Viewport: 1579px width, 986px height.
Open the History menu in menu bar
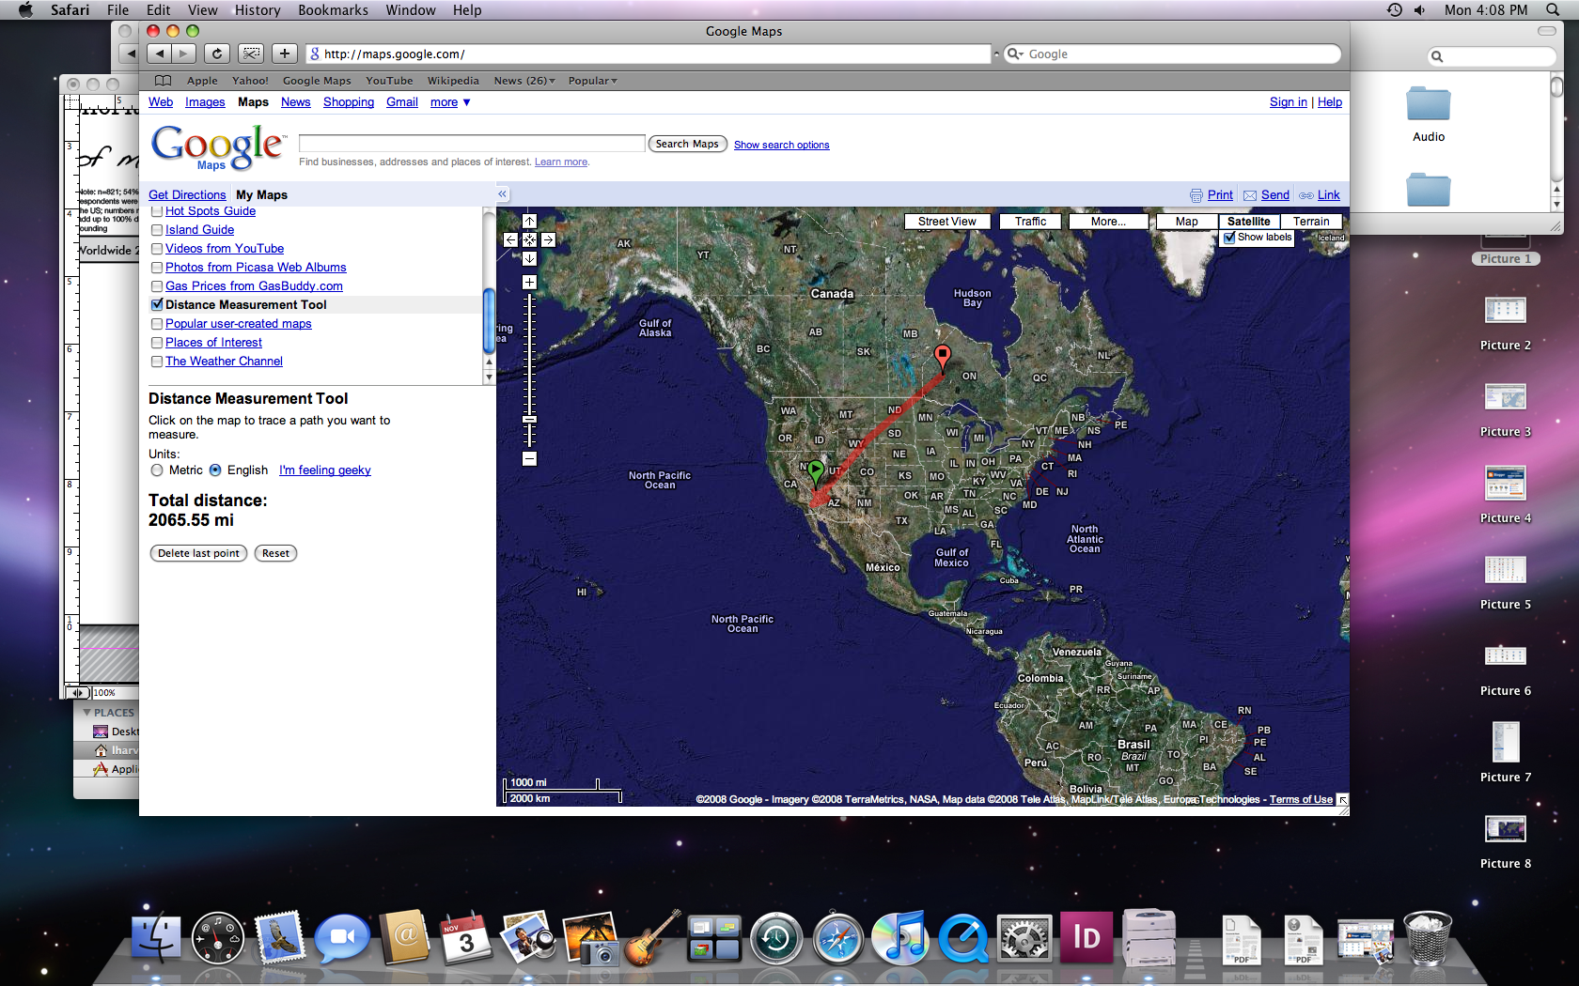pos(257,10)
